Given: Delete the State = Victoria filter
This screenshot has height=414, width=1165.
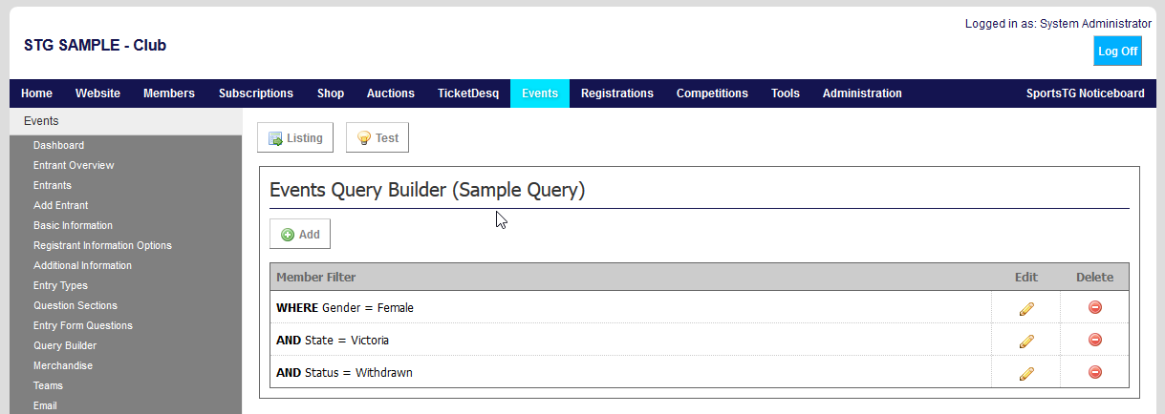Looking at the screenshot, I should [1095, 340].
